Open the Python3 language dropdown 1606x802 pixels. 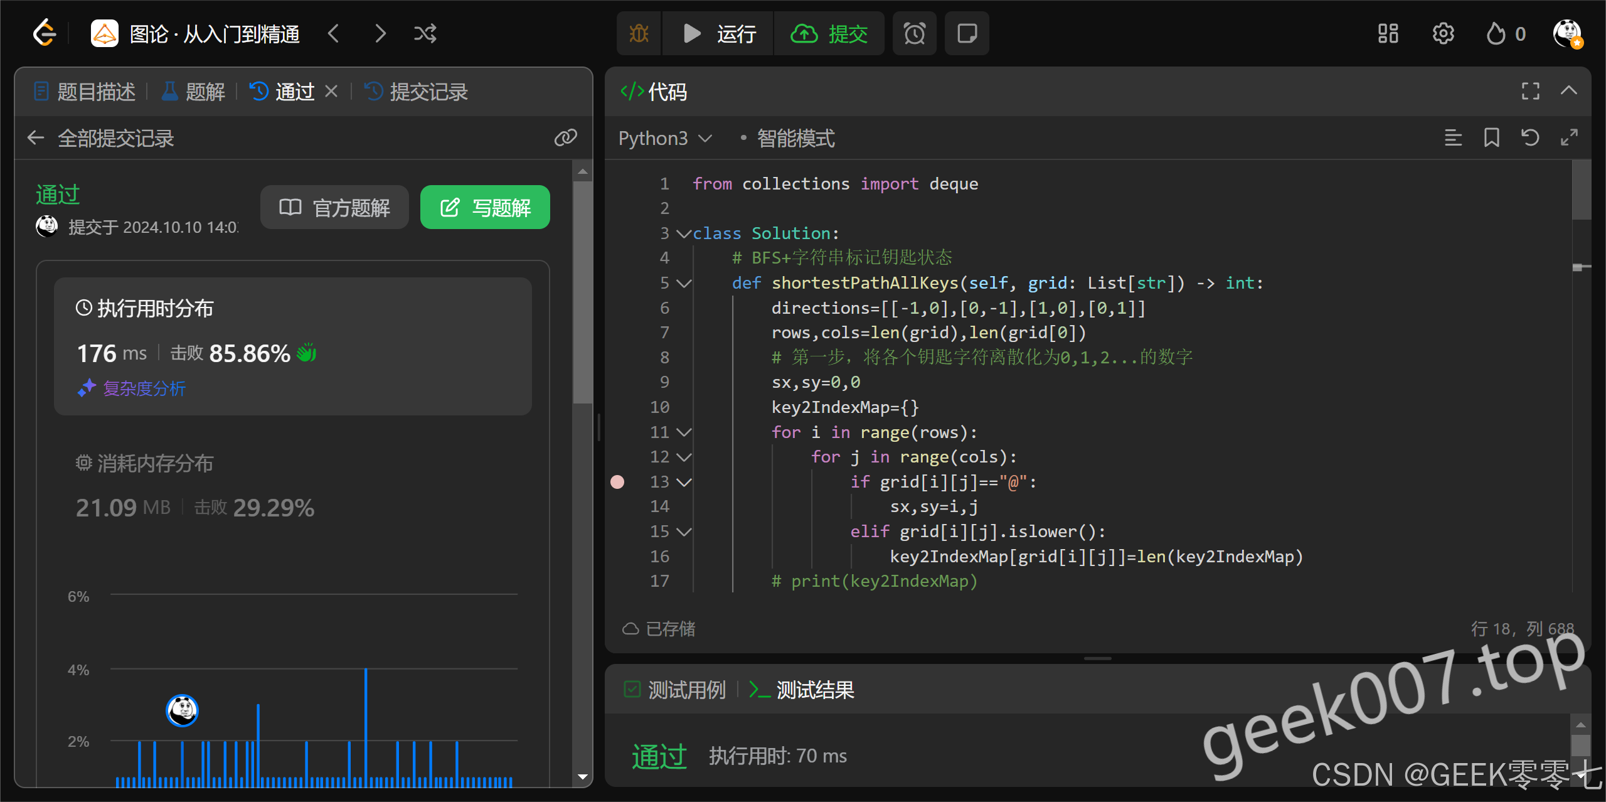click(x=664, y=138)
